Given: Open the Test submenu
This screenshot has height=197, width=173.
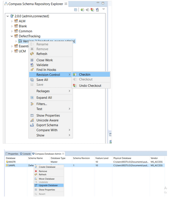Looking at the screenshot, I should (x=51, y=109).
